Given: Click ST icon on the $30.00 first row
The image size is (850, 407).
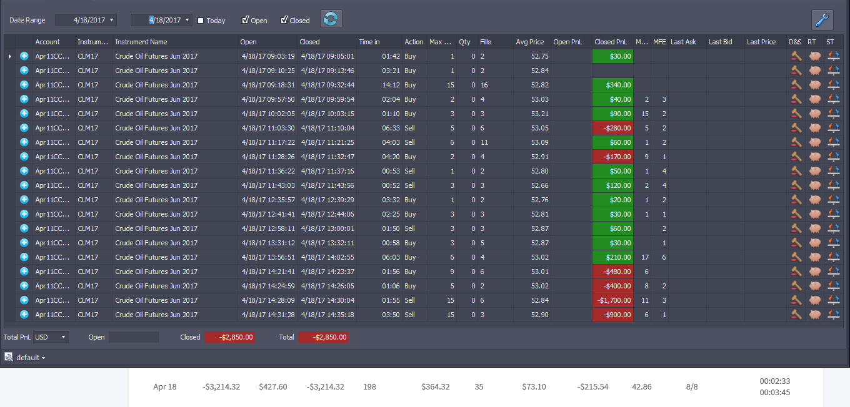Looking at the screenshot, I should [x=832, y=56].
